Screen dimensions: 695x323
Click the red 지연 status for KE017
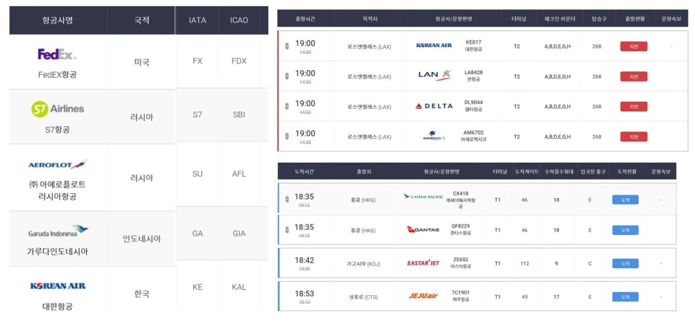pyautogui.click(x=633, y=46)
